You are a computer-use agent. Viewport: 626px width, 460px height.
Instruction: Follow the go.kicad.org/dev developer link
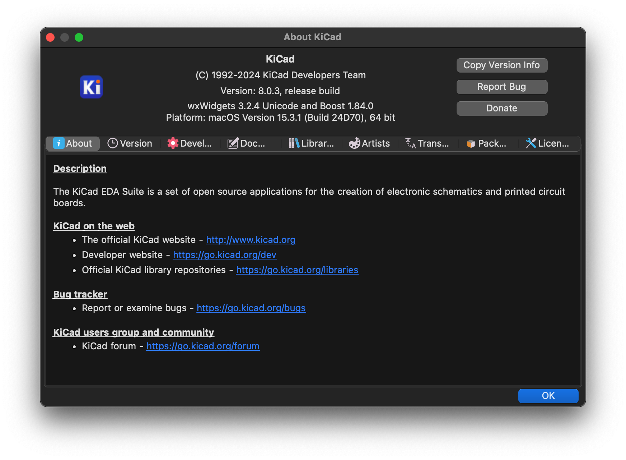click(224, 255)
